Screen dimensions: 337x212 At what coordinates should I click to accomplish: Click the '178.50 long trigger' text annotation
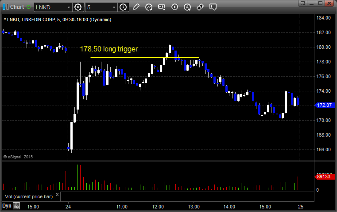tap(109, 49)
